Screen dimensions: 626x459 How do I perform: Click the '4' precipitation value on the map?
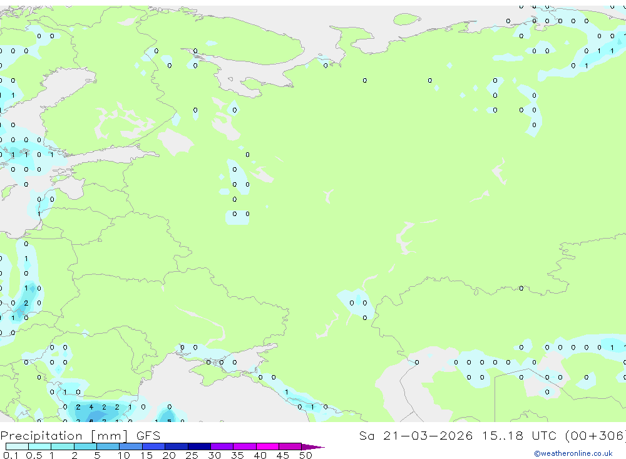pos(91,407)
